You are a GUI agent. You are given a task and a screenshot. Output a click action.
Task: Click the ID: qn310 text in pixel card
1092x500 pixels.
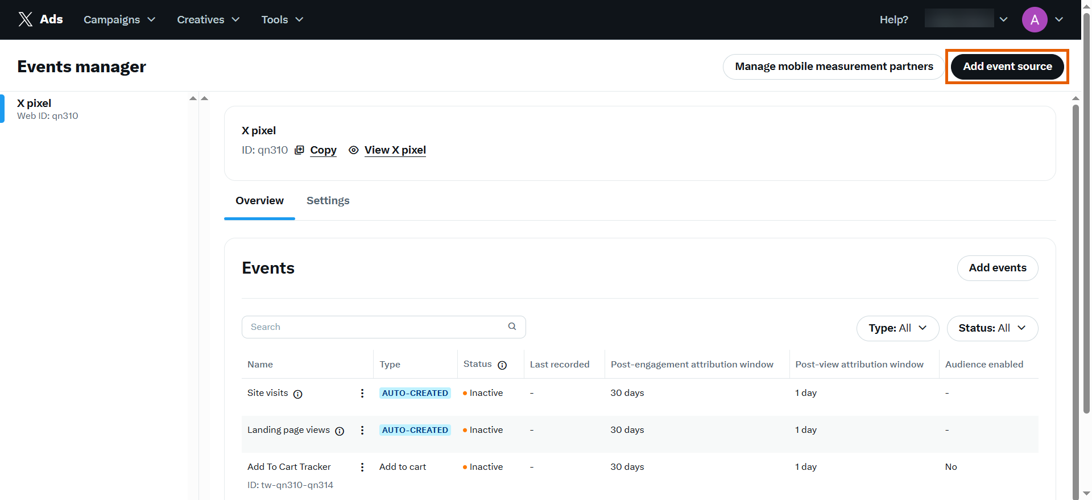pos(264,150)
